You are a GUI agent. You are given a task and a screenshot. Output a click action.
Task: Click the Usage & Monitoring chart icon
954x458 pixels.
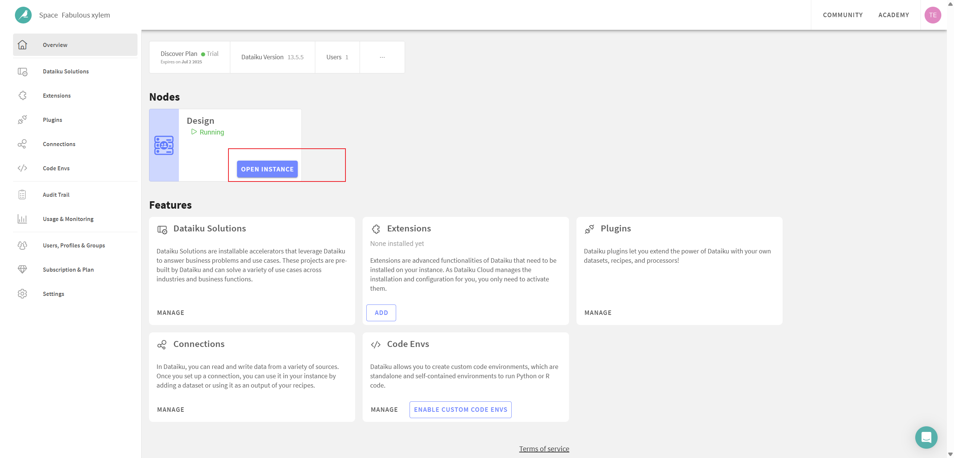pos(22,219)
